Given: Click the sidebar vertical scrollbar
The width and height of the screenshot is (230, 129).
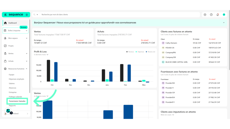Looking at the screenshot, I should 30,56.
